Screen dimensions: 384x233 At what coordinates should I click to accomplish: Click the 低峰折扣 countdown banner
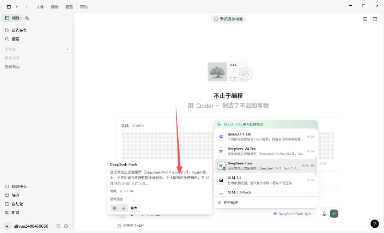pos(266,125)
